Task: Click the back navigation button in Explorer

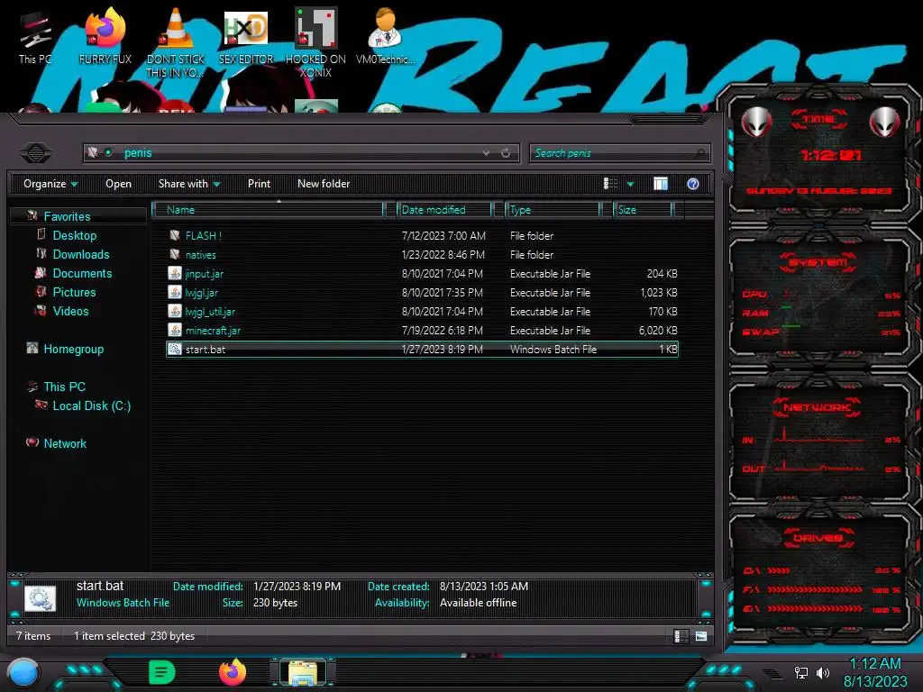Action: pos(36,153)
